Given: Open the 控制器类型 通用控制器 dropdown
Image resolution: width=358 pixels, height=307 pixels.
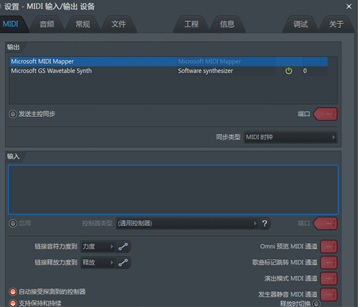Looking at the screenshot, I should click(x=187, y=223).
